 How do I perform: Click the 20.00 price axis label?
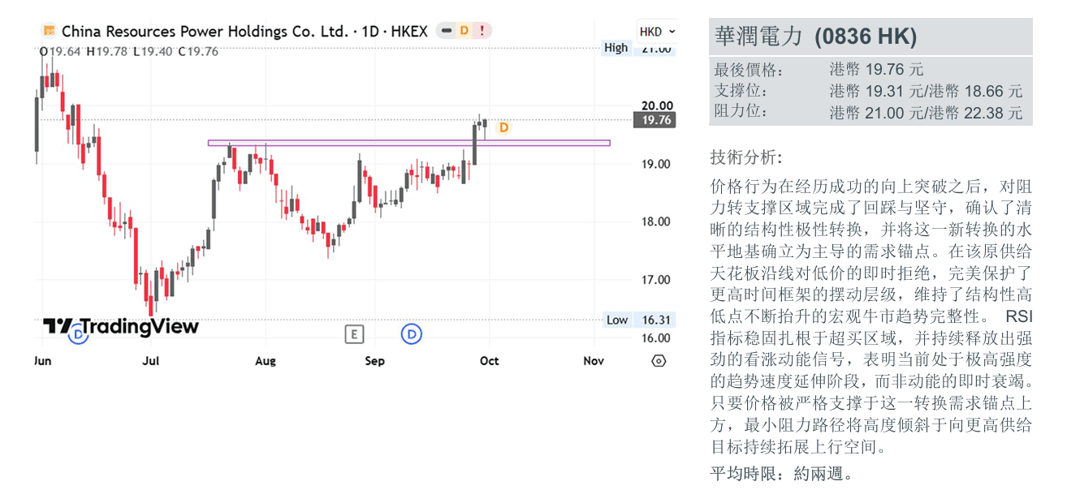click(656, 105)
